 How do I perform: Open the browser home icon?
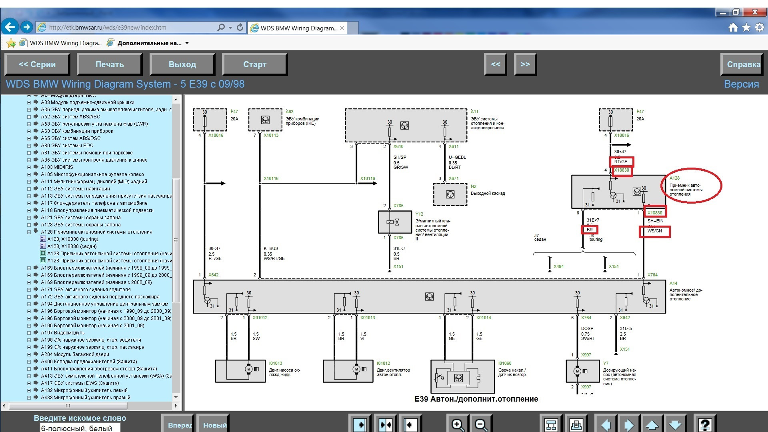point(733,27)
